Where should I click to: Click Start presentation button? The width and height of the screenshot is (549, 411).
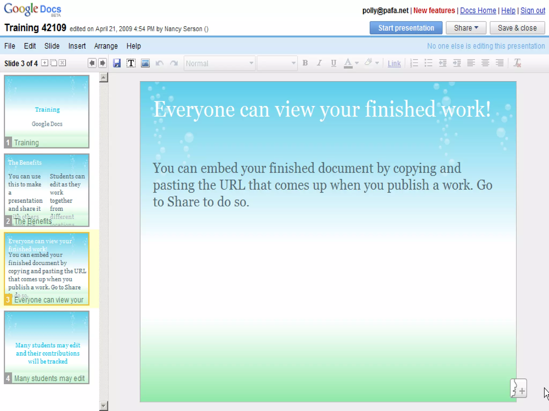pos(406,28)
